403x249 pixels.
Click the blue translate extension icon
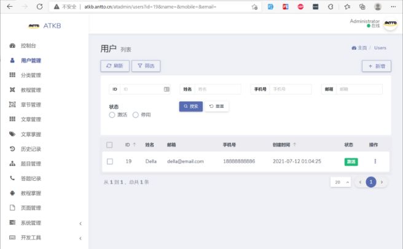(x=270, y=7)
